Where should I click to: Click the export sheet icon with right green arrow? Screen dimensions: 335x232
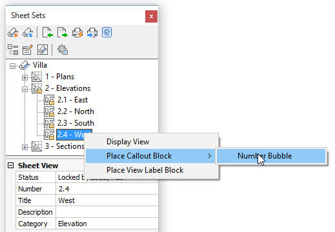coord(63,33)
